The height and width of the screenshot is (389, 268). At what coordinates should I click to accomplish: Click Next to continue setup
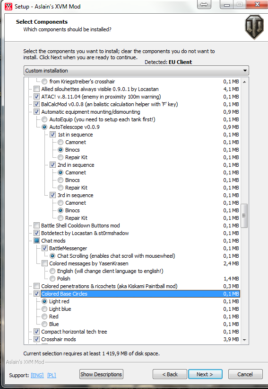point(205,374)
